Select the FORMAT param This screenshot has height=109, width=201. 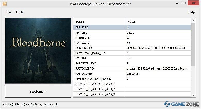tap(81, 58)
